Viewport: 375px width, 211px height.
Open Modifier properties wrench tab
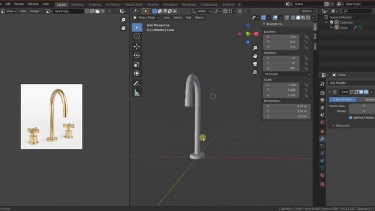pos(322,139)
